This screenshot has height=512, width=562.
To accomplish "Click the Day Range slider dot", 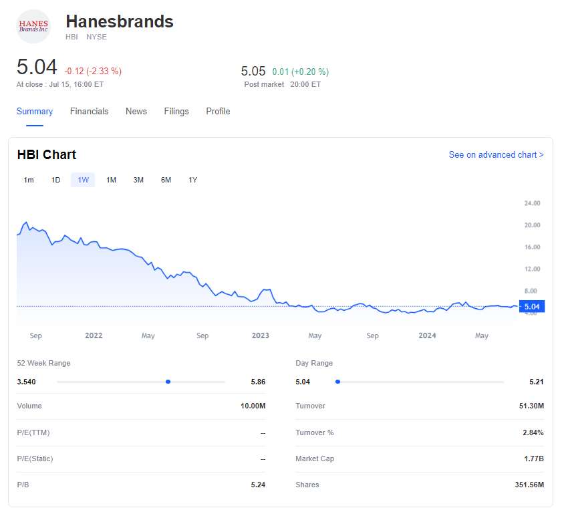I will tap(337, 382).
